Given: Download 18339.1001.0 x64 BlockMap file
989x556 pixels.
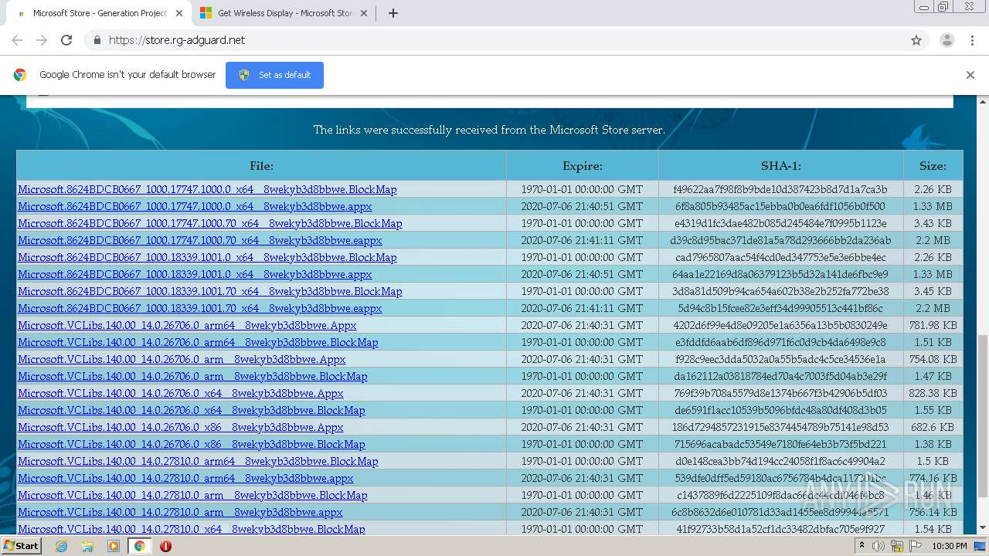Looking at the screenshot, I should (207, 257).
